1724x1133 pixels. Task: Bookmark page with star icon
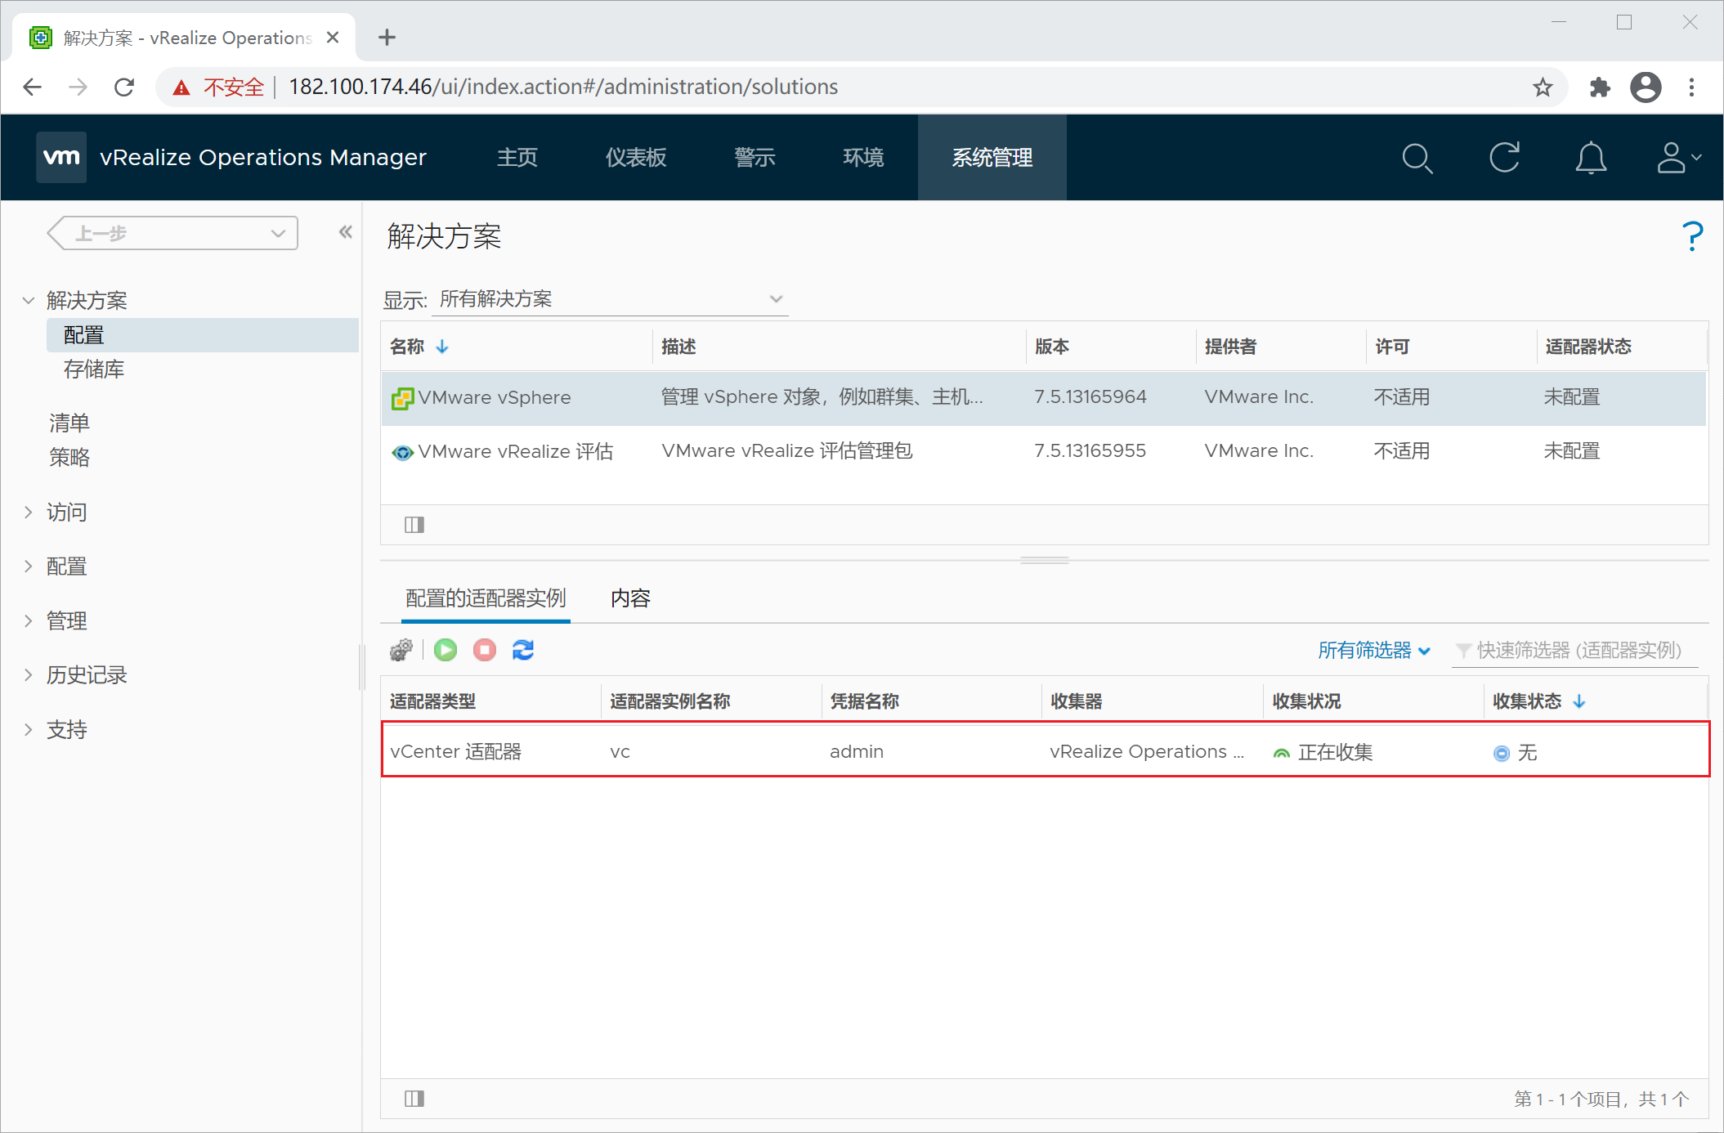[x=1543, y=87]
